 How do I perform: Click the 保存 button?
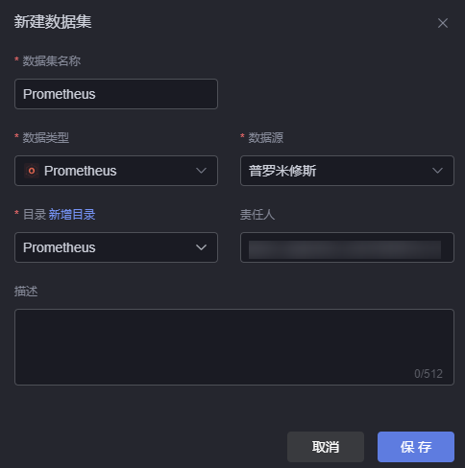click(x=416, y=447)
